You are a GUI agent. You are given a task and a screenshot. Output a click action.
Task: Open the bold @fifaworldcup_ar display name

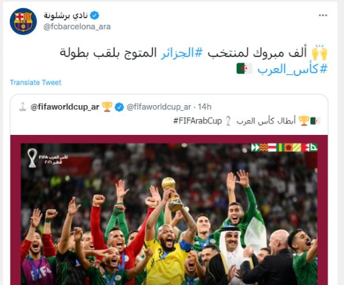tap(65, 107)
